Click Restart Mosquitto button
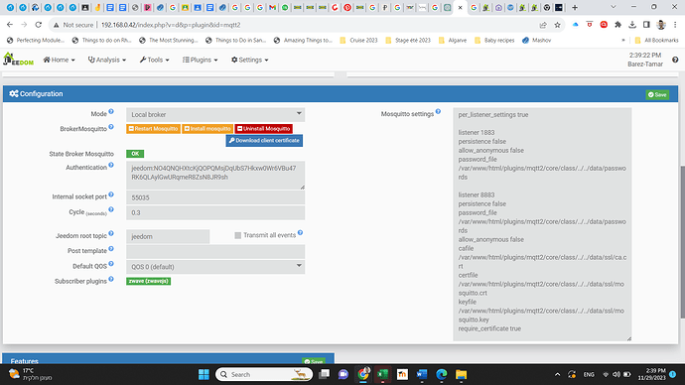685x385 pixels. pos(153,129)
